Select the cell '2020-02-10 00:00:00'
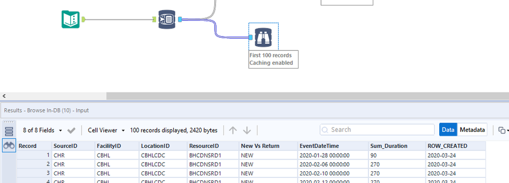This screenshot has height=183, width=509. [333, 173]
